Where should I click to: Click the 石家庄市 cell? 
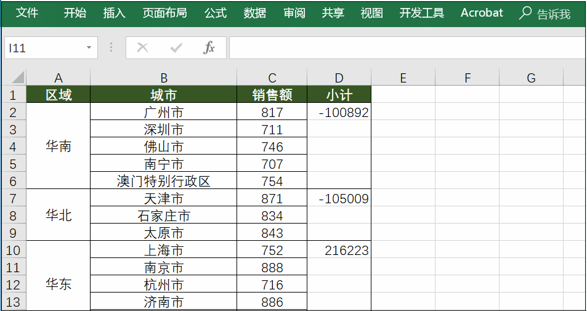point(164,216)
